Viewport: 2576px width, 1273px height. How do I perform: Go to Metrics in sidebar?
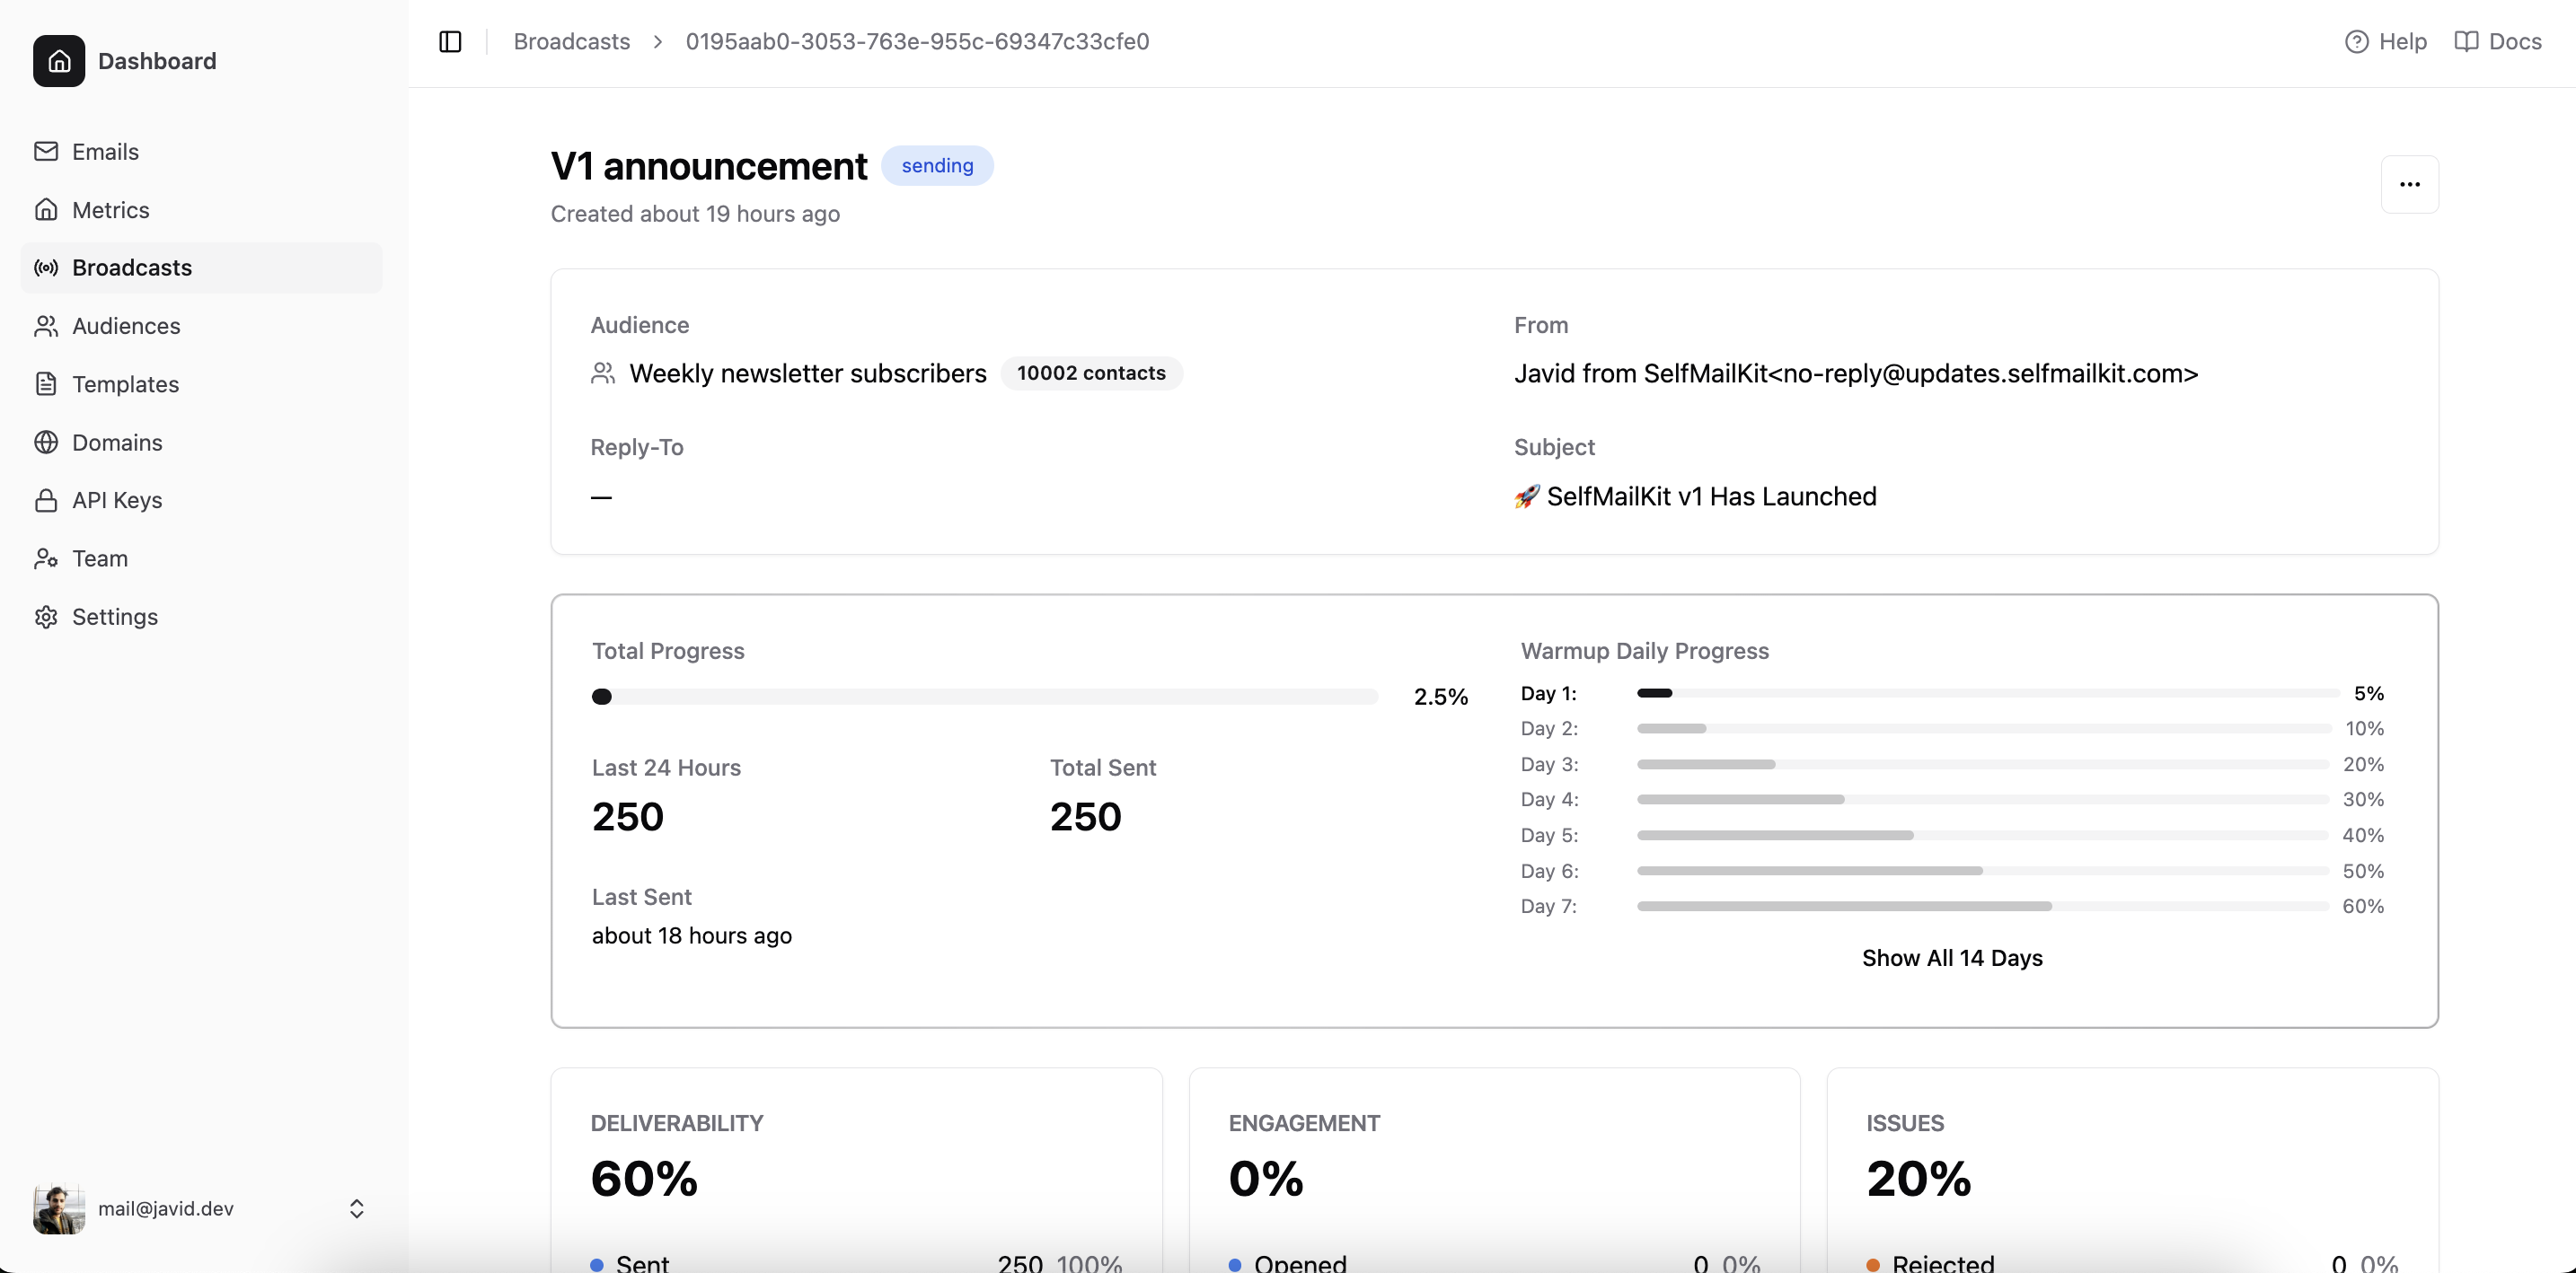pyautogui.click(x=201, y=209)
